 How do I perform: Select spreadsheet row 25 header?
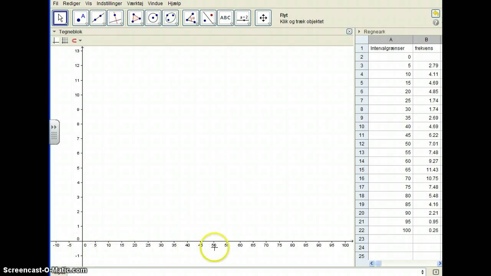click(x=362, y=256)
